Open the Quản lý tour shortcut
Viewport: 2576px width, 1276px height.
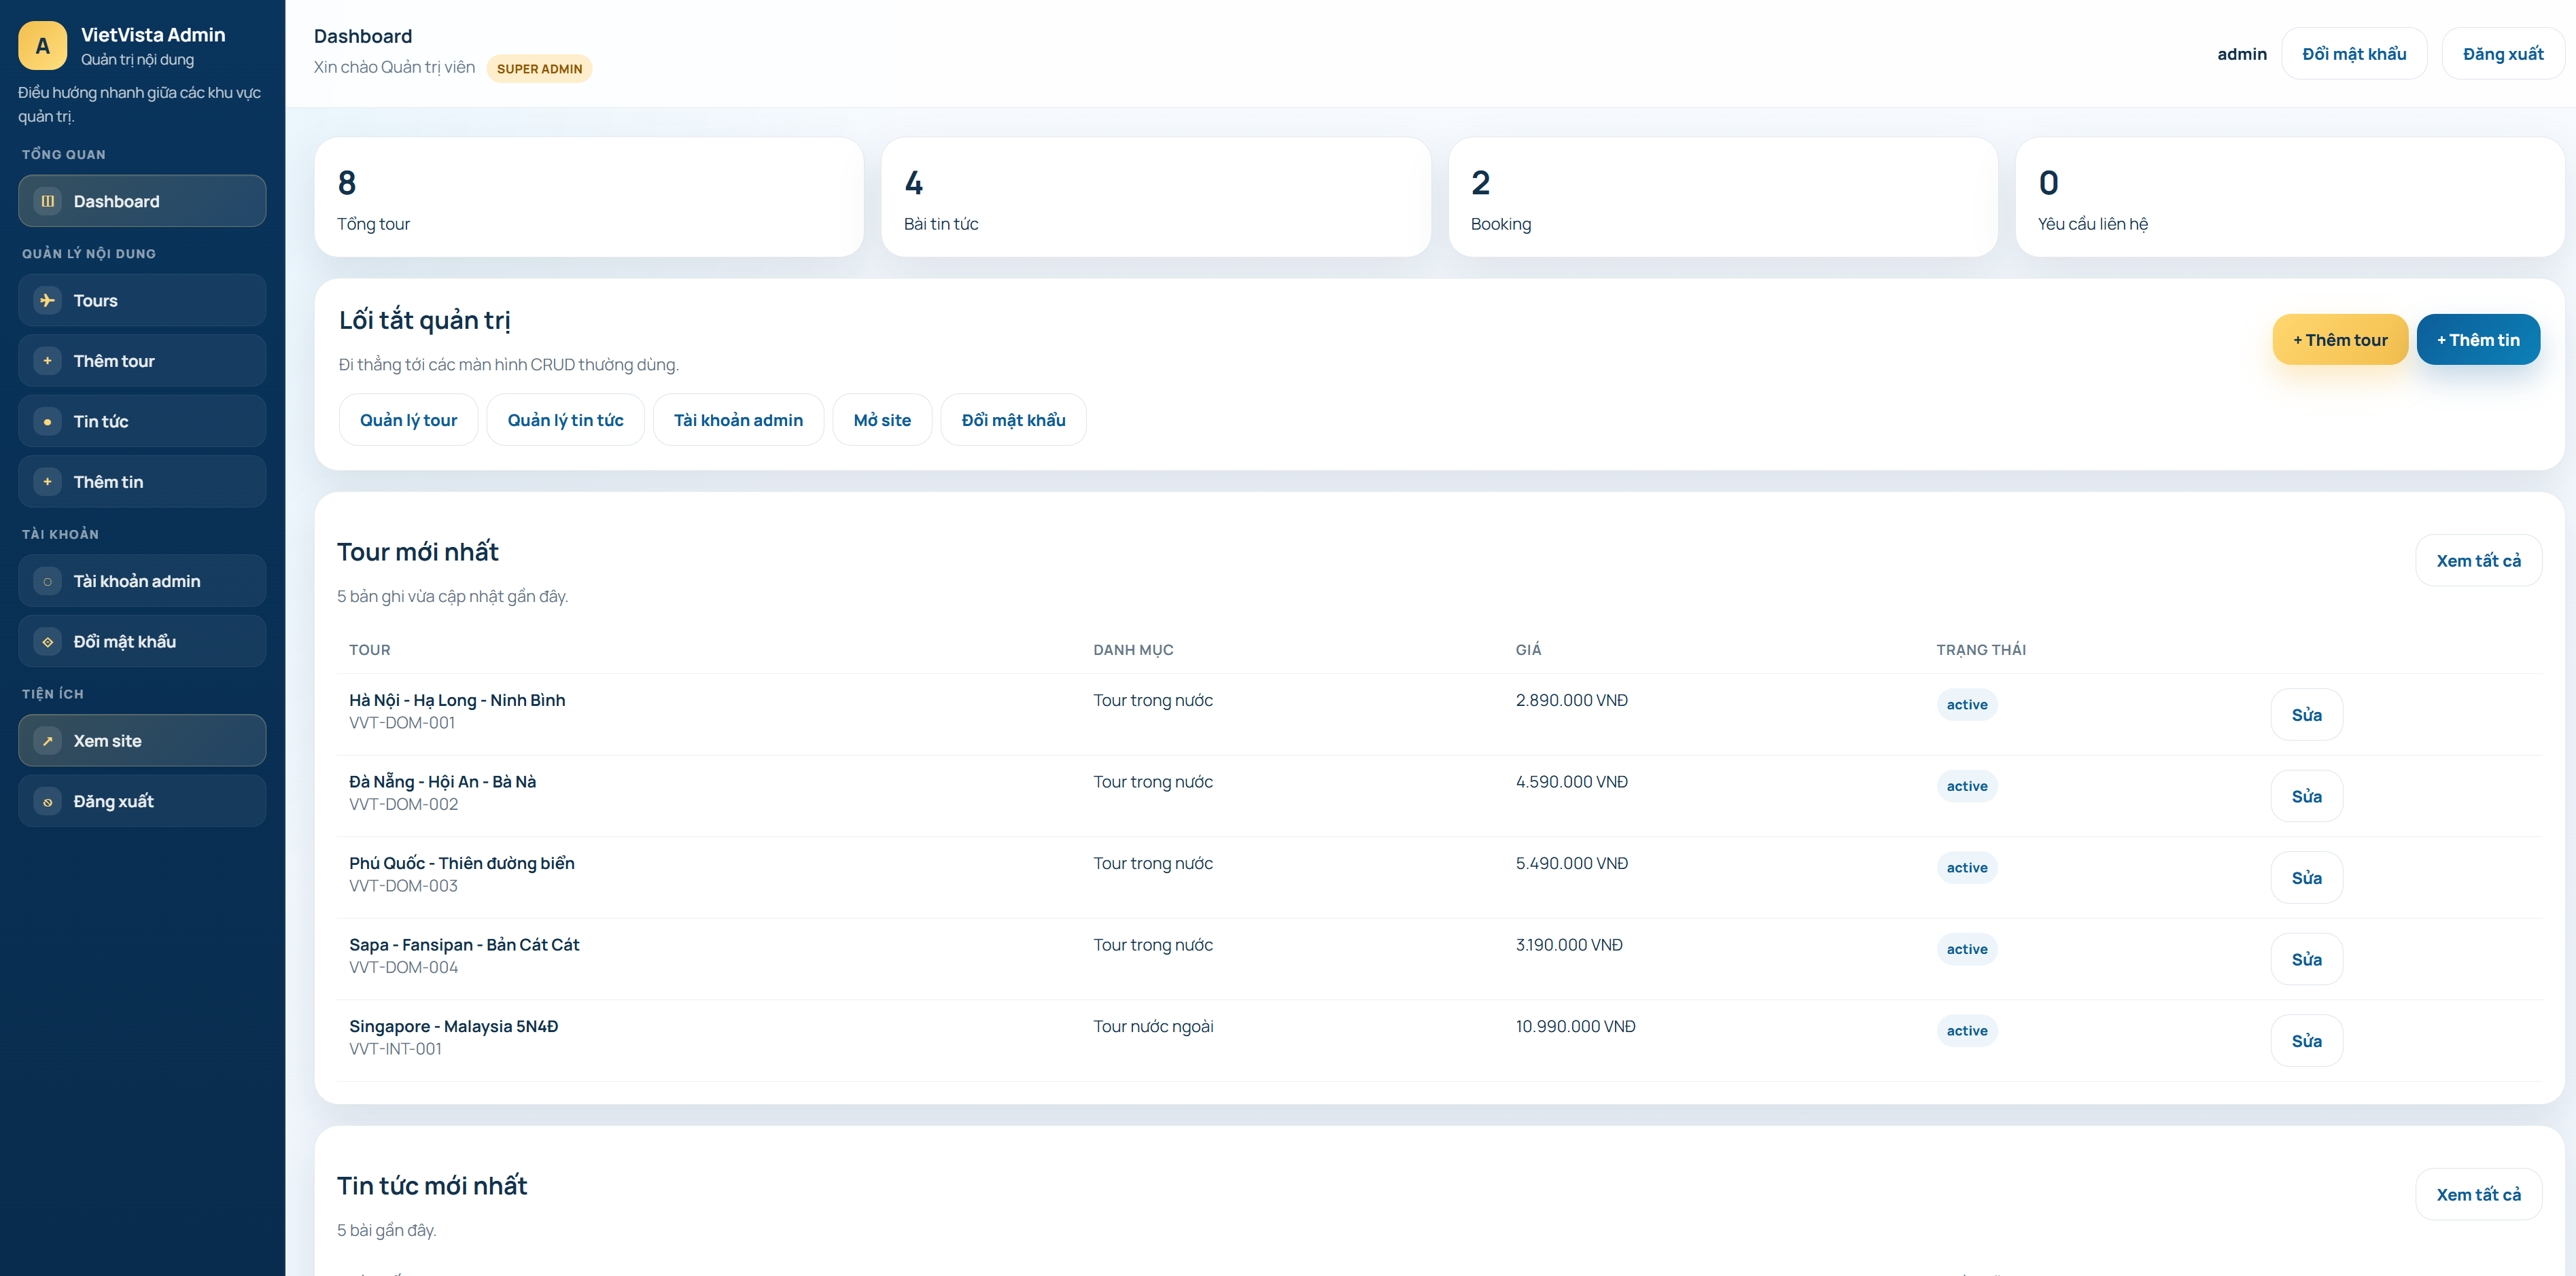[408, 420]
